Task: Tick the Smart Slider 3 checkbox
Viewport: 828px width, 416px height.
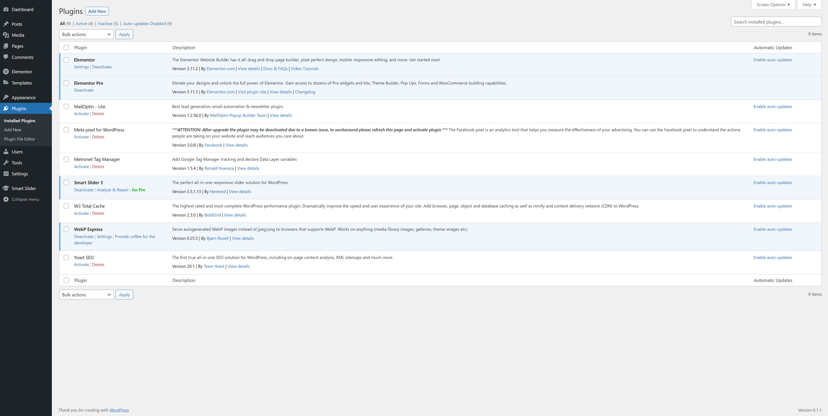Action: [x=66, y=182]
